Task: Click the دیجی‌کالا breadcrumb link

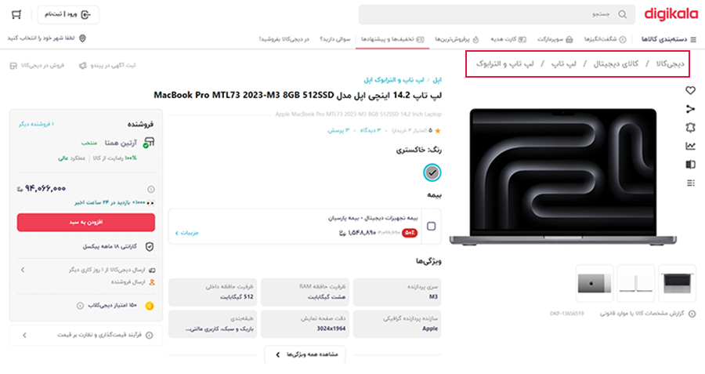Action: (x=670, y=64)
